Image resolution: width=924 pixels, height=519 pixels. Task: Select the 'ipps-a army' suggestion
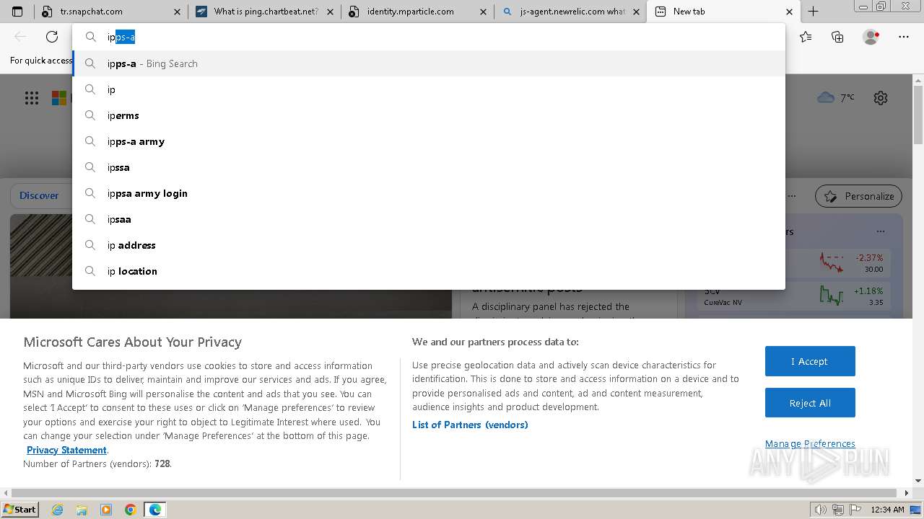point(429,141)
